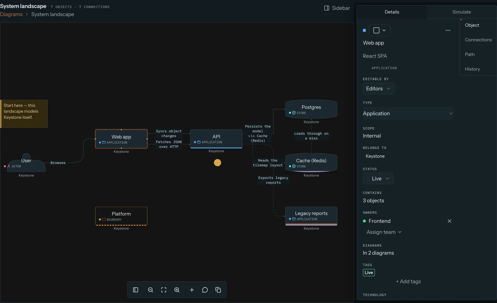Viewport: 497px width, 303px height.
Task: Click the orange circle marker below API
Action: tap(217, 163)
